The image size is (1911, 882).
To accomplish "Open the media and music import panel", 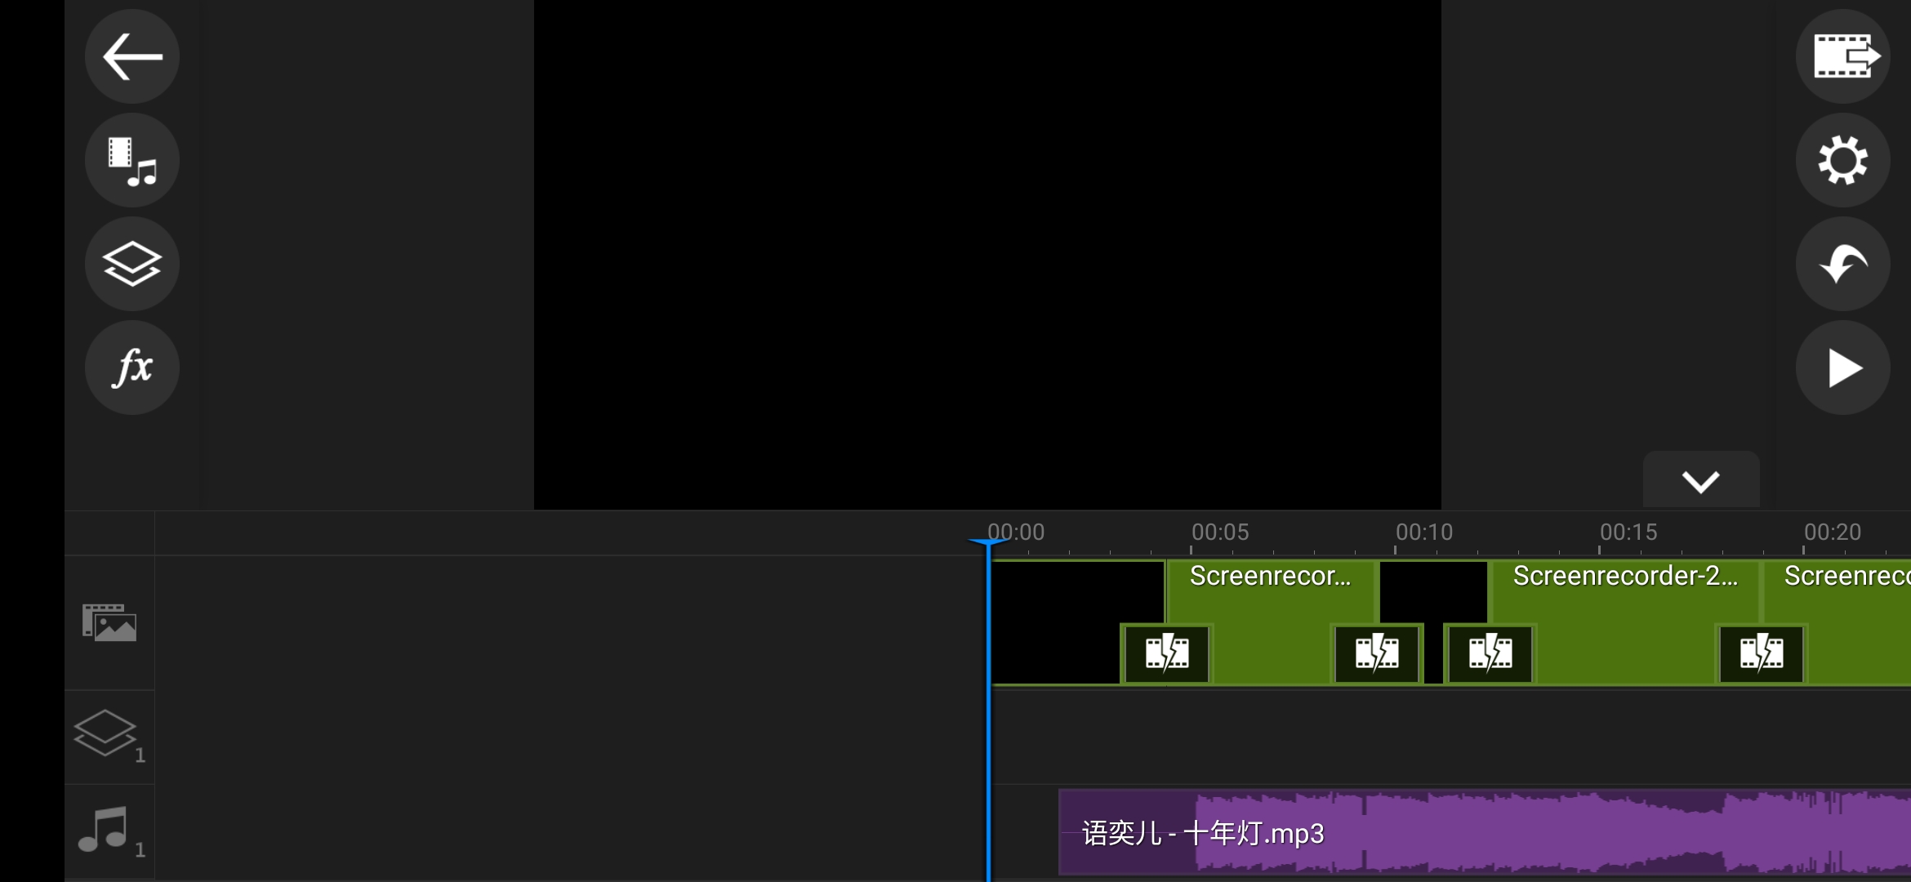I will coord(131,160).
